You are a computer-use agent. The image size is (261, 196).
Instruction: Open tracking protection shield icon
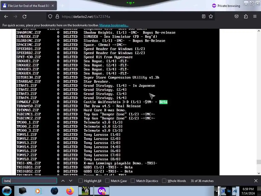tap(50, 17)
